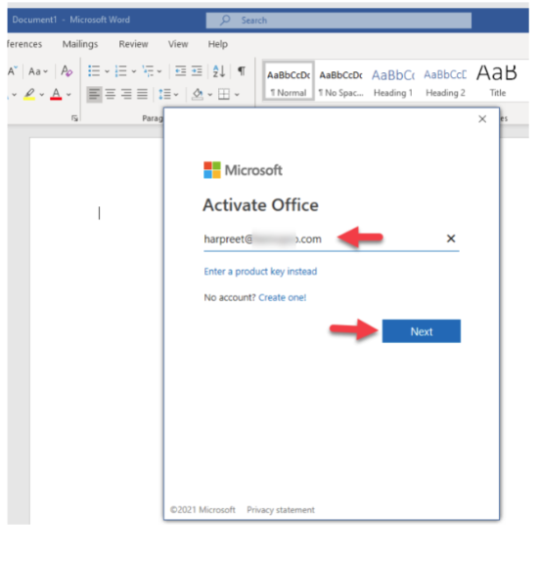Open the text highlight color dropdown arrow

tap(42, 95)
